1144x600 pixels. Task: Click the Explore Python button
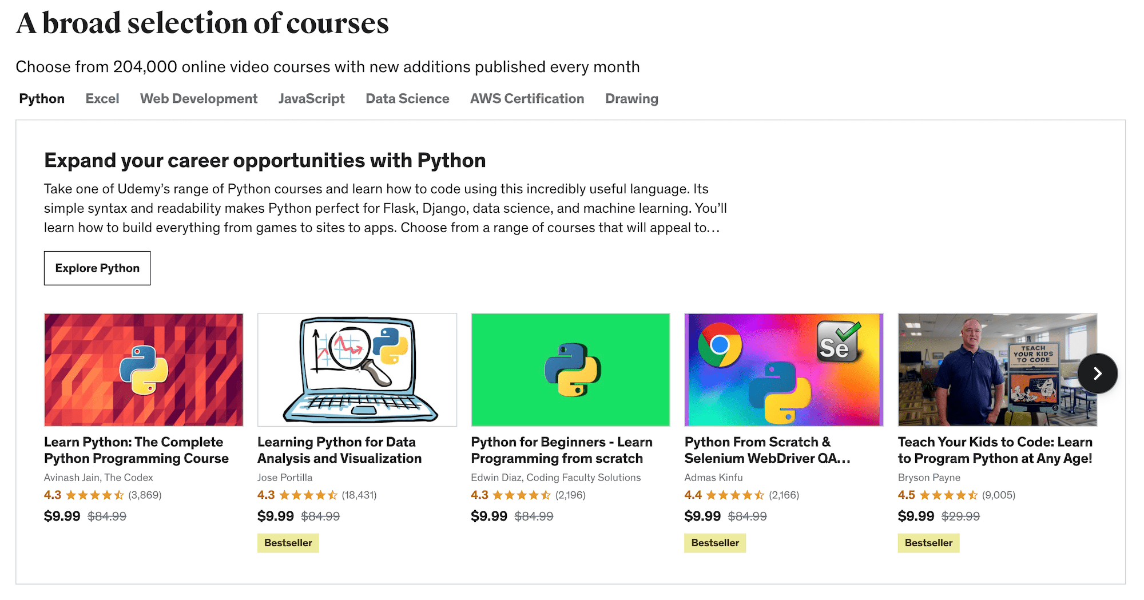pyautogui.click(x=97, y=268)
